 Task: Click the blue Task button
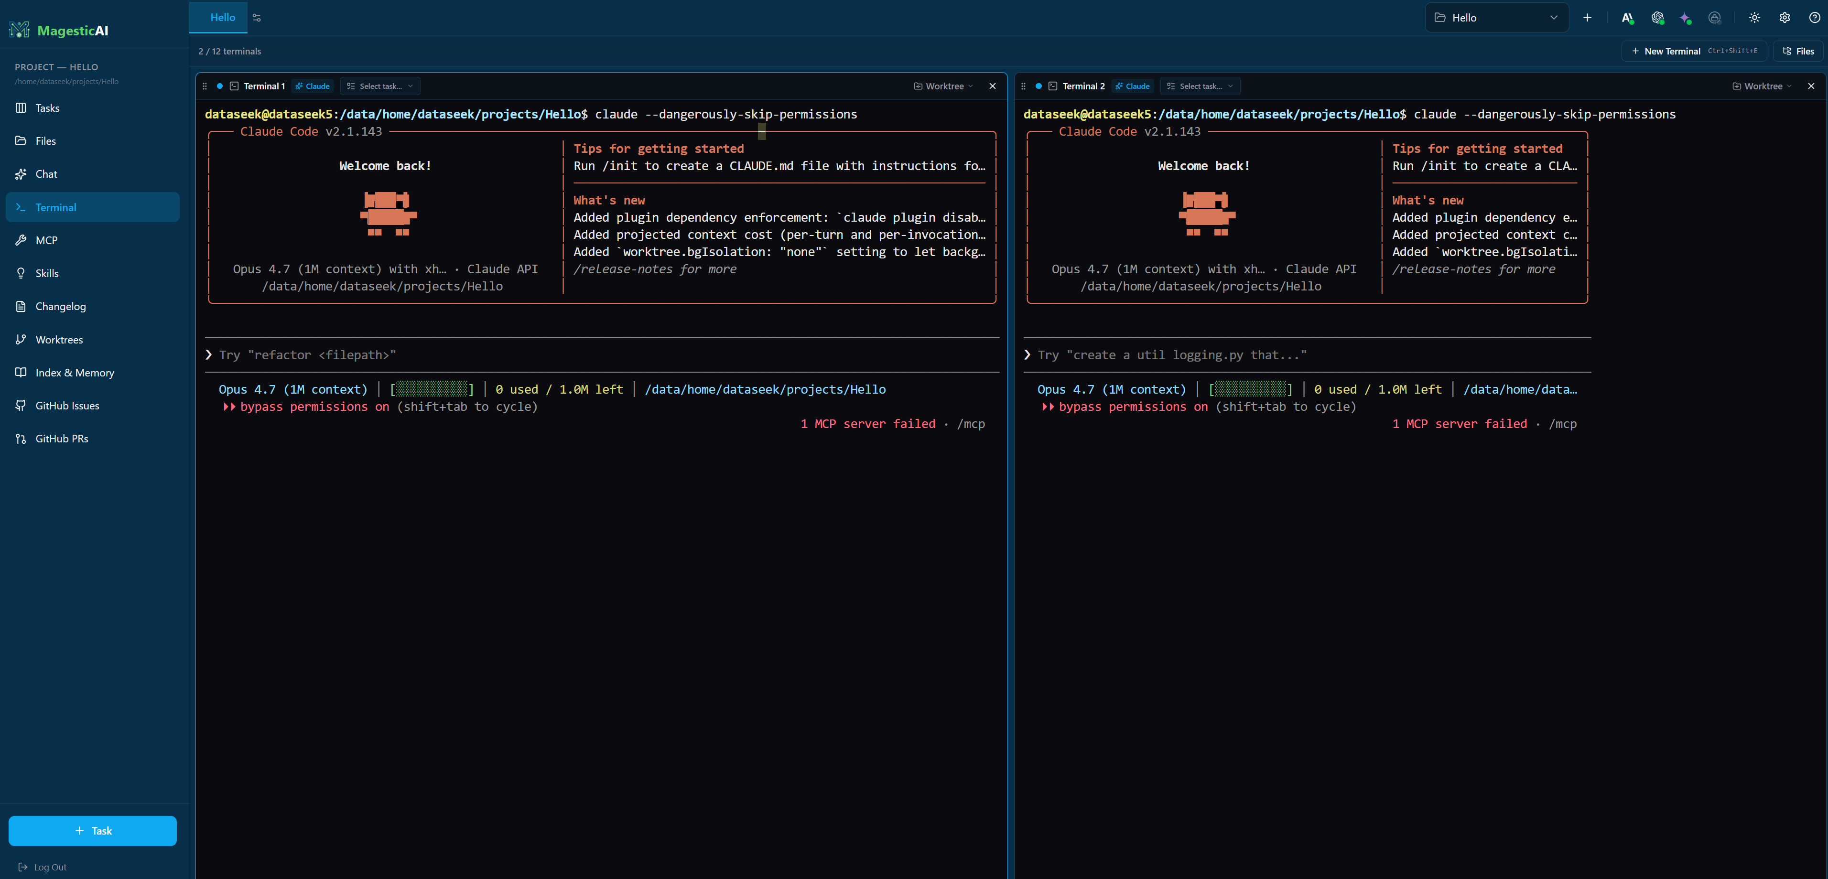click(92, 830)
